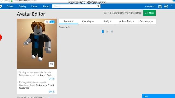Click the All breadcrumb text

[x=69, y=27]
